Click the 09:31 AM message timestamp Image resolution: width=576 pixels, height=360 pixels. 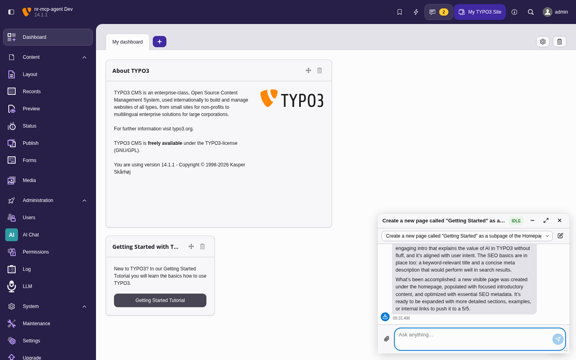[x=401, y=318]
